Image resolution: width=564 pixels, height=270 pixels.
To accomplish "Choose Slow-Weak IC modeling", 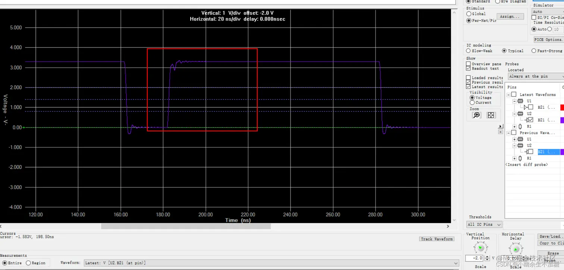I will pyautogui.click(x=469, y=51).
